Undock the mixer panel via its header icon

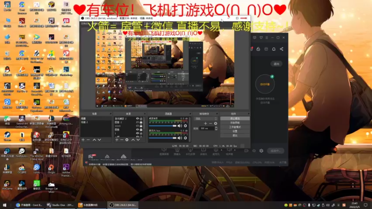point(190,114)
